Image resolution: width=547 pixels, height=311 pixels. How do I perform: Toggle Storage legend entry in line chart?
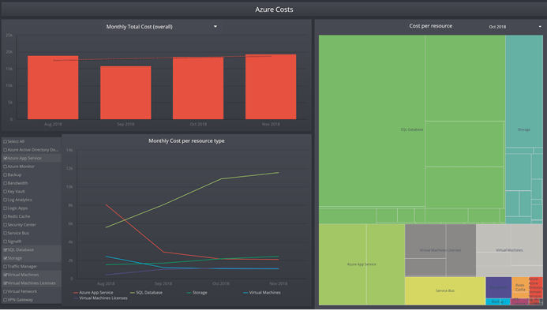(x=197, y=293)
